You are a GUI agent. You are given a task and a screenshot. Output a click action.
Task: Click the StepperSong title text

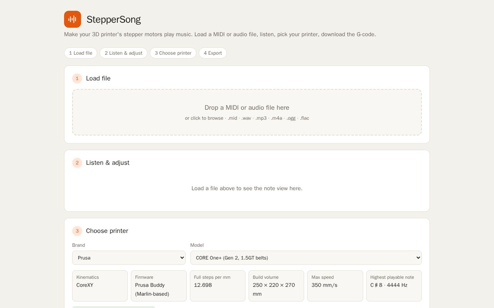(x=113, y=19)
